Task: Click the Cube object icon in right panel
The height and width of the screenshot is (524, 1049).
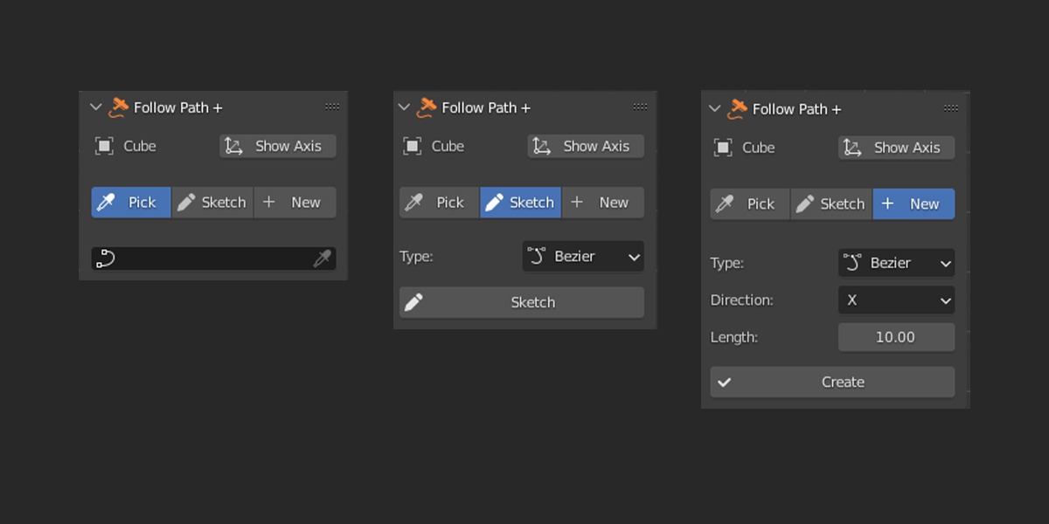Action: [723, 148]
